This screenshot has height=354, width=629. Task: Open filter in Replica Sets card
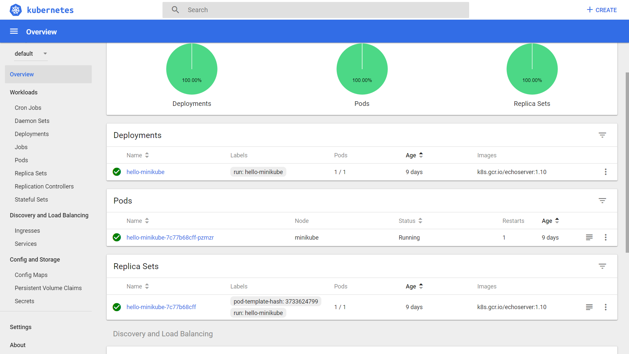coord(602,266)
